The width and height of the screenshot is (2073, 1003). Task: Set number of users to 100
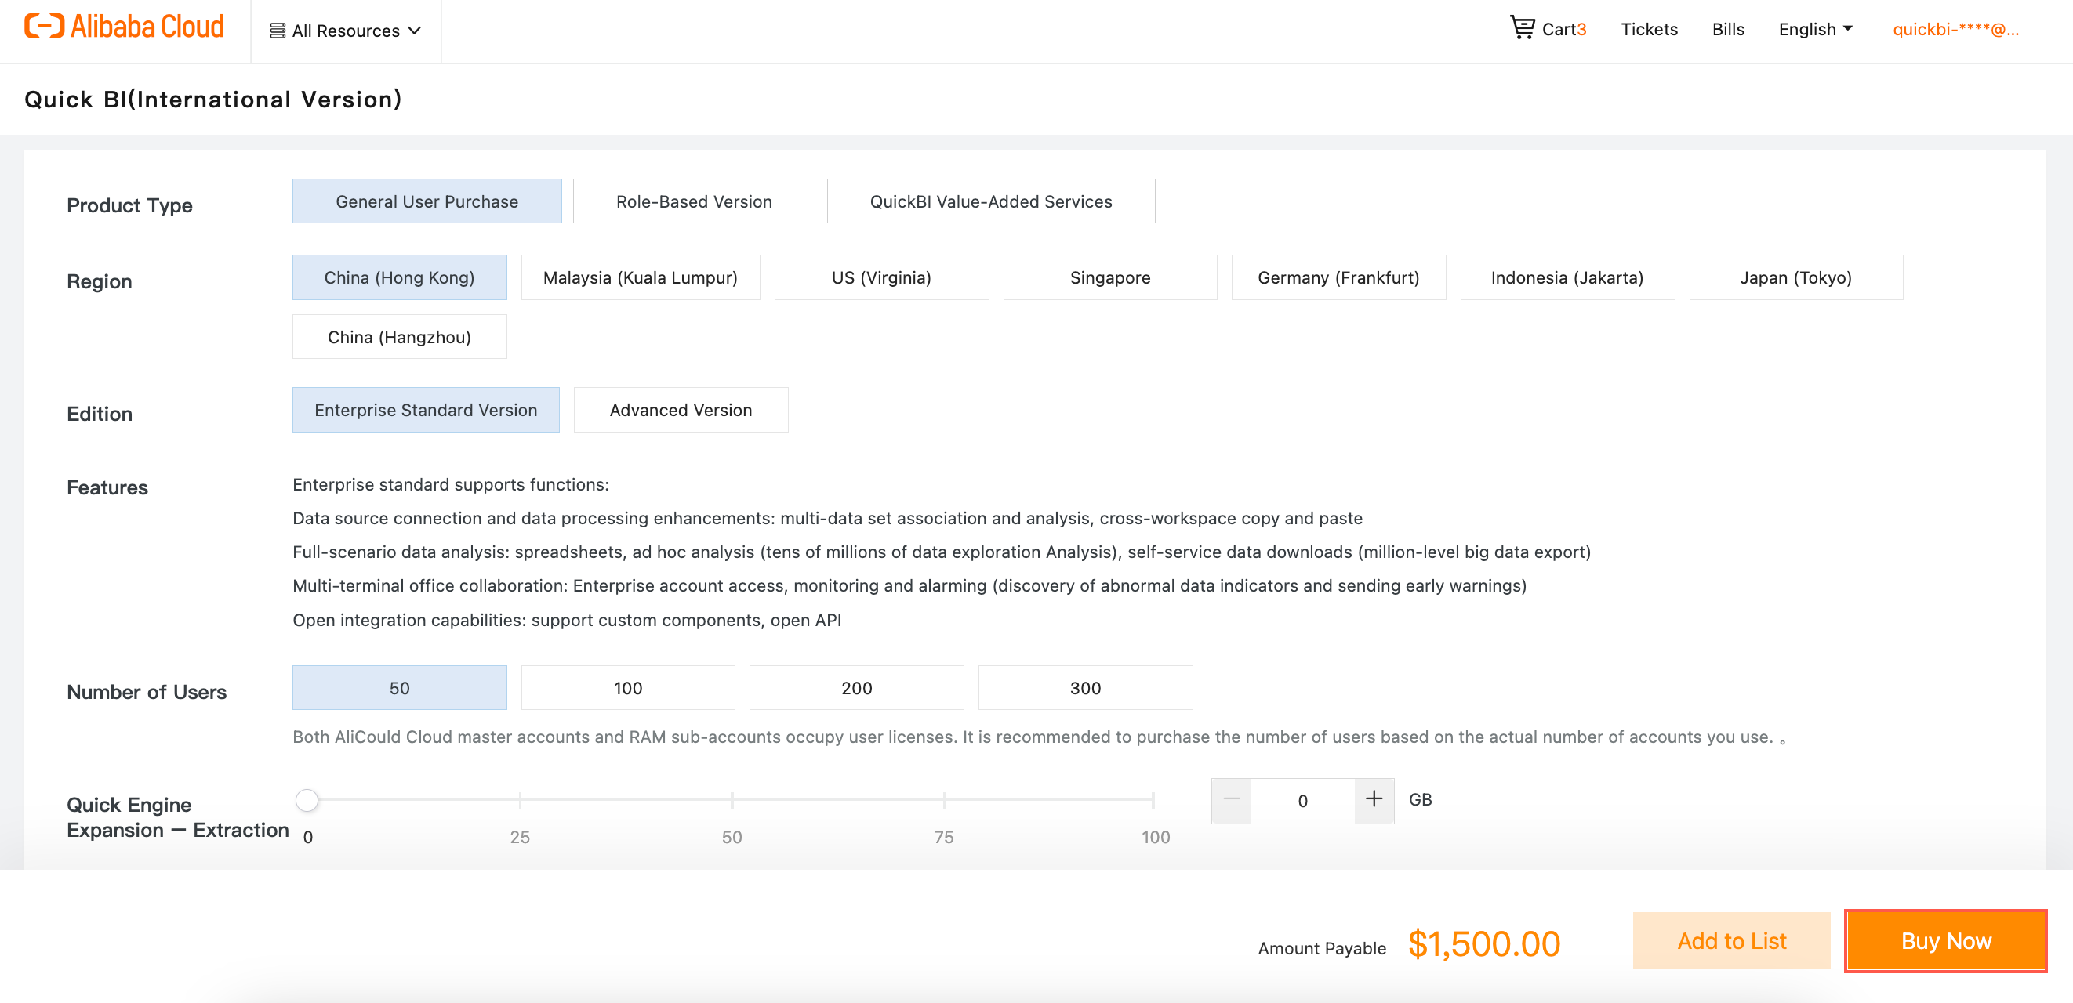coord(628,688)
